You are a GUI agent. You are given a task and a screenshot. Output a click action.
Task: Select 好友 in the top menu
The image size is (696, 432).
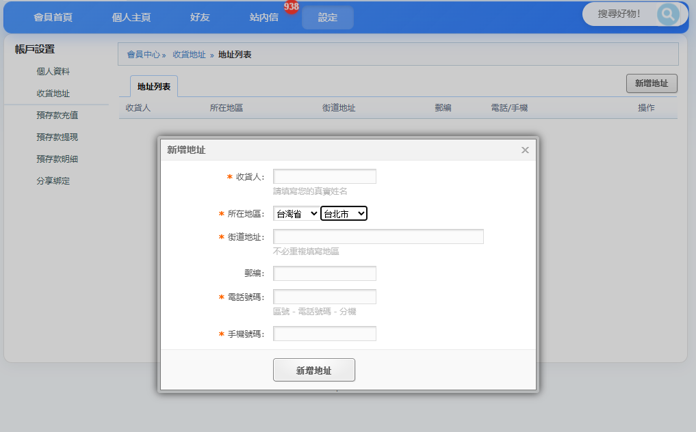click(200, 18)
